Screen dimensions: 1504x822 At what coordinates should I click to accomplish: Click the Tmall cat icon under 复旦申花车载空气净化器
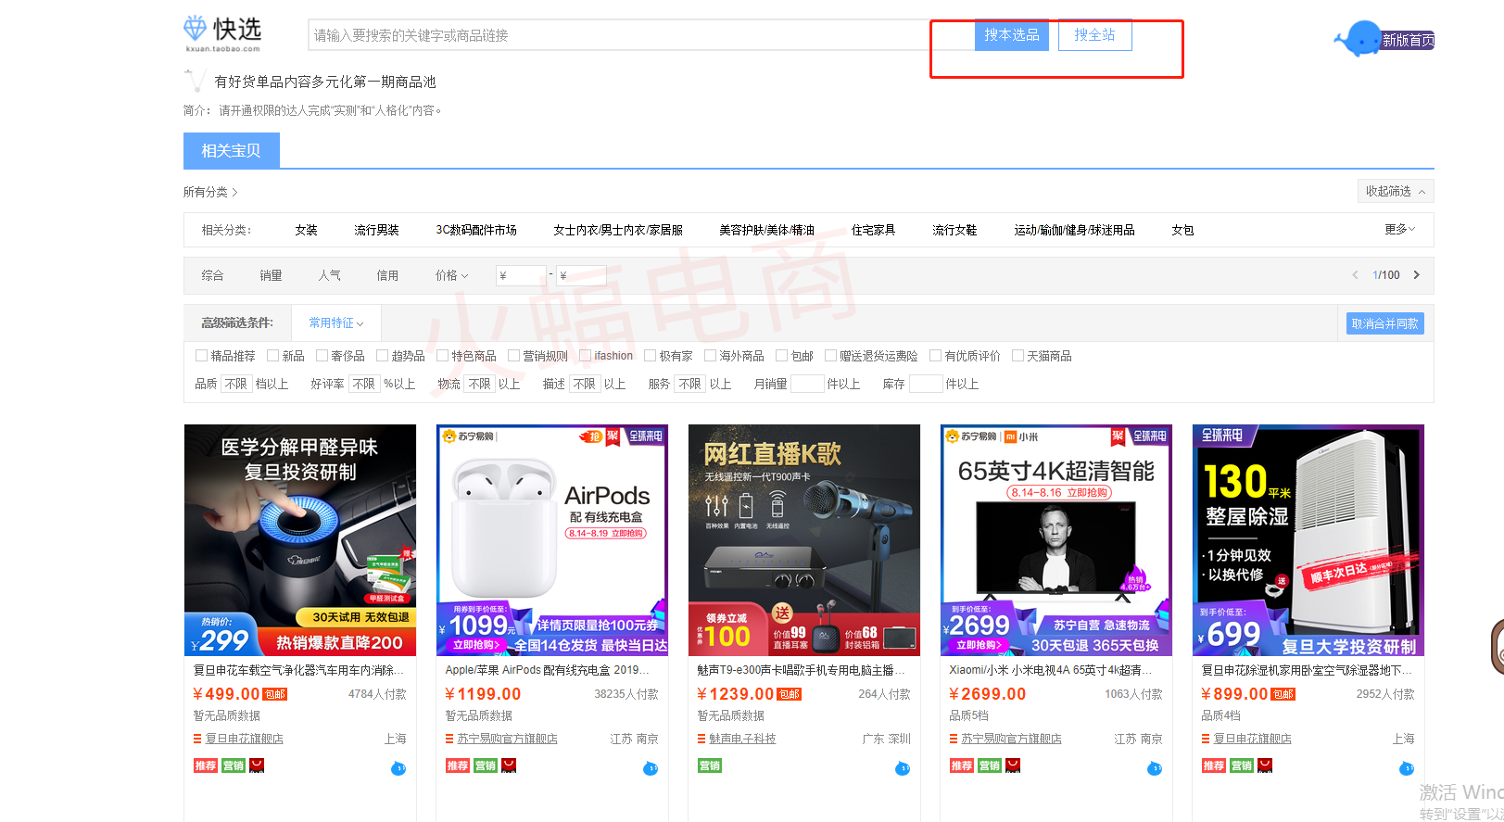(x=258, y=765)
